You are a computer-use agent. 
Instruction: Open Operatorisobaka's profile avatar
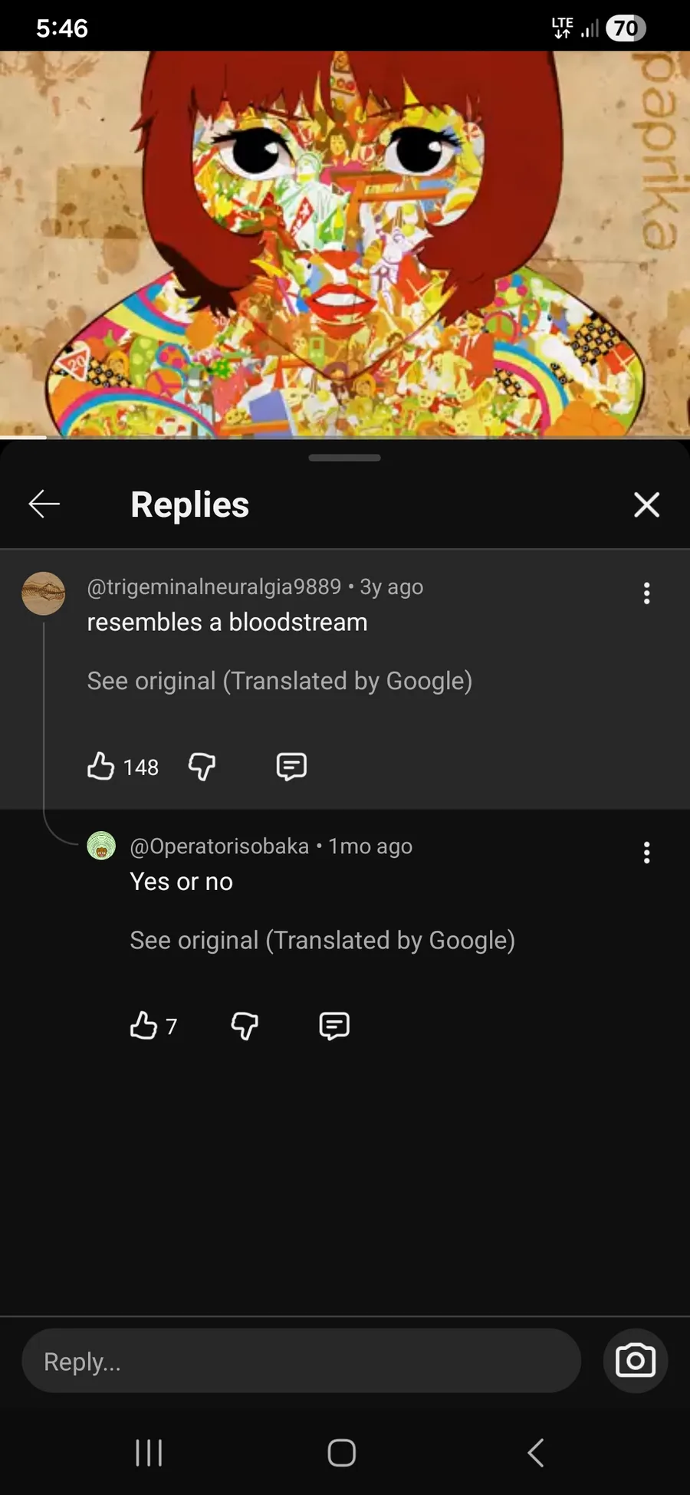(101, 846)
